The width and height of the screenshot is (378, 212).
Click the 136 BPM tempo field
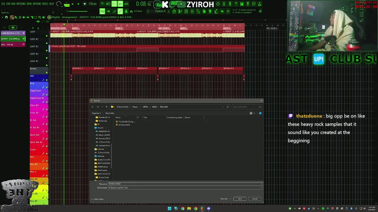(x=92, y=4)
